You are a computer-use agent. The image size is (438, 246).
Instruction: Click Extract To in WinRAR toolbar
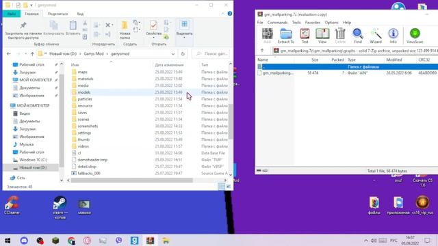[x=286, y=36]
